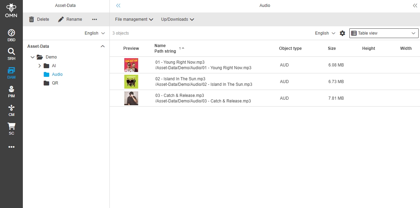Open the Table view selector
This screenshot has width=420, height=208.
(x=384, y=33)
